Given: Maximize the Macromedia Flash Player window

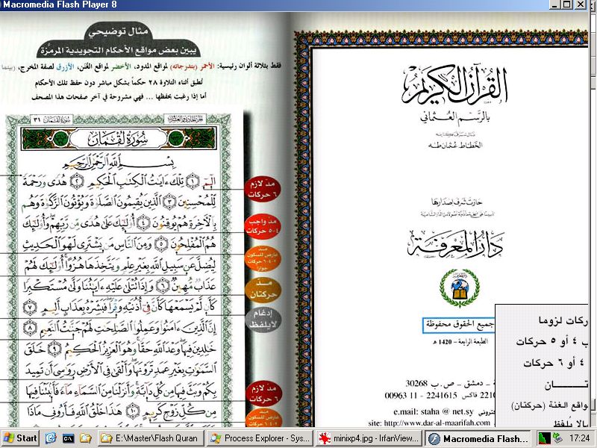Looking at the screenshot, I should pos(567,4).
